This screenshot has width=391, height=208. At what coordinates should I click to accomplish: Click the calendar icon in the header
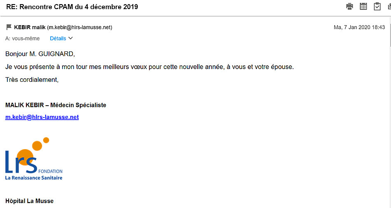click(x=363, y=7)
